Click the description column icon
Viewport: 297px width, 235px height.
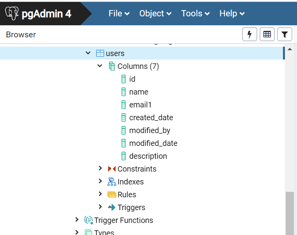pos(124,156)
